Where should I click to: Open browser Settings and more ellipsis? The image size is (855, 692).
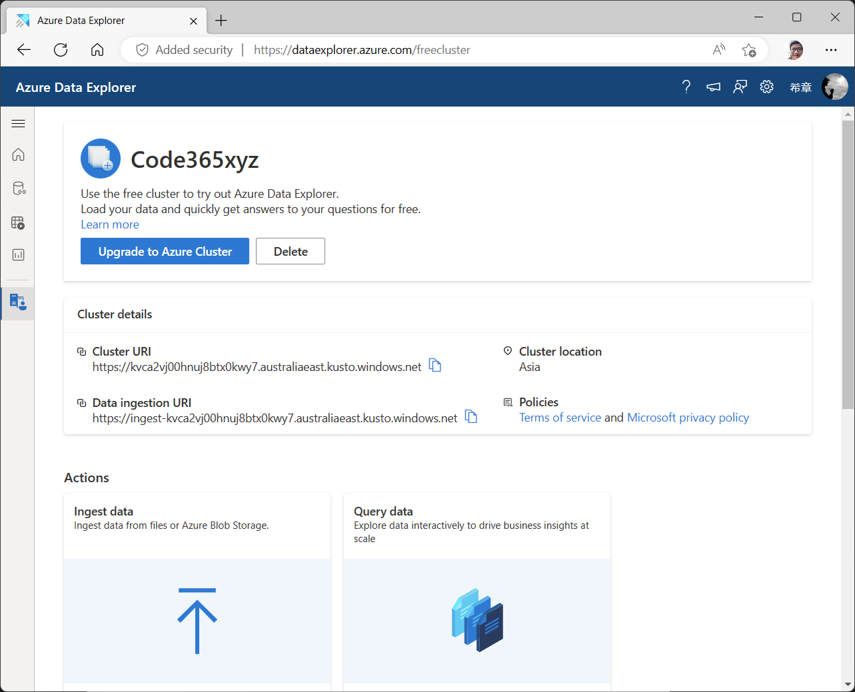point(831,50)
